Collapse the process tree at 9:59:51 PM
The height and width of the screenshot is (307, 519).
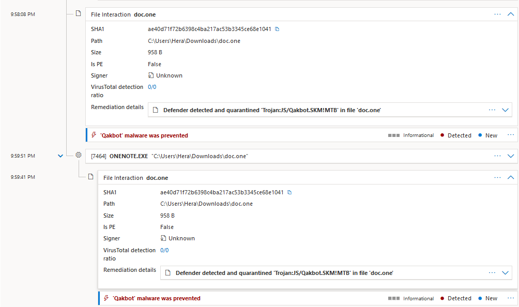click(60, 156)
